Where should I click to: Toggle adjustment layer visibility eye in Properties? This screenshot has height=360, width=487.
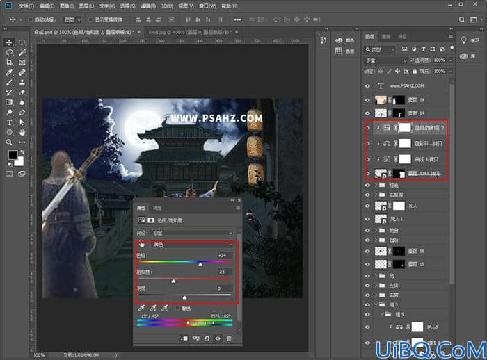[218, 338]
